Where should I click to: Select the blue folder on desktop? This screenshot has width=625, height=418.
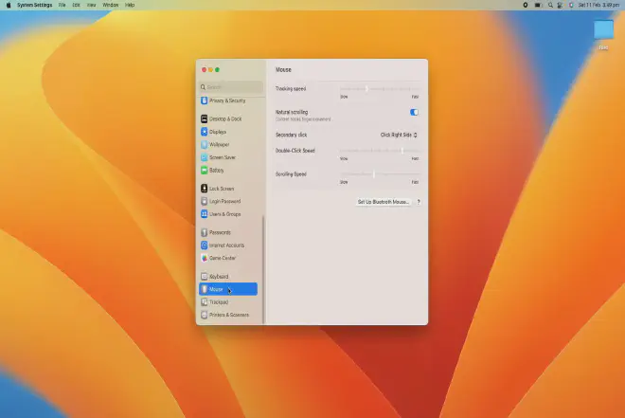603,30
